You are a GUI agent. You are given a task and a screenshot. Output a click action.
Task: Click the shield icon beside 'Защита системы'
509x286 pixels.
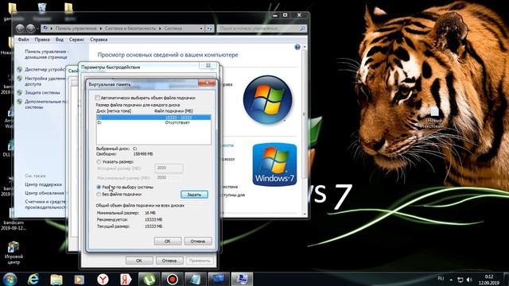point(19,92)
